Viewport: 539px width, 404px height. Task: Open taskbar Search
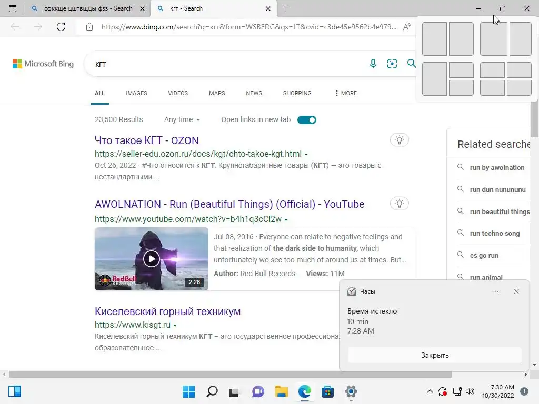point(212,391)
